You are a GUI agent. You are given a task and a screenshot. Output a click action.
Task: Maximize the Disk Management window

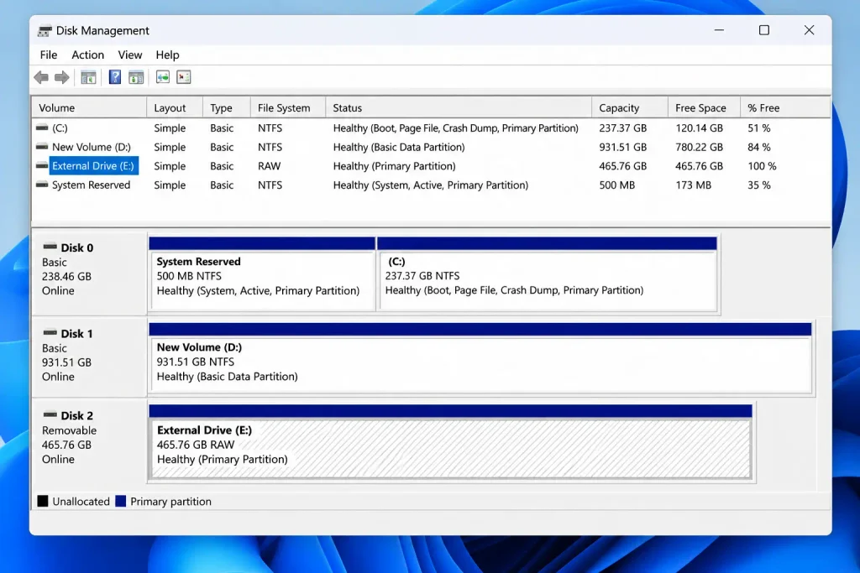click(764, 30)
